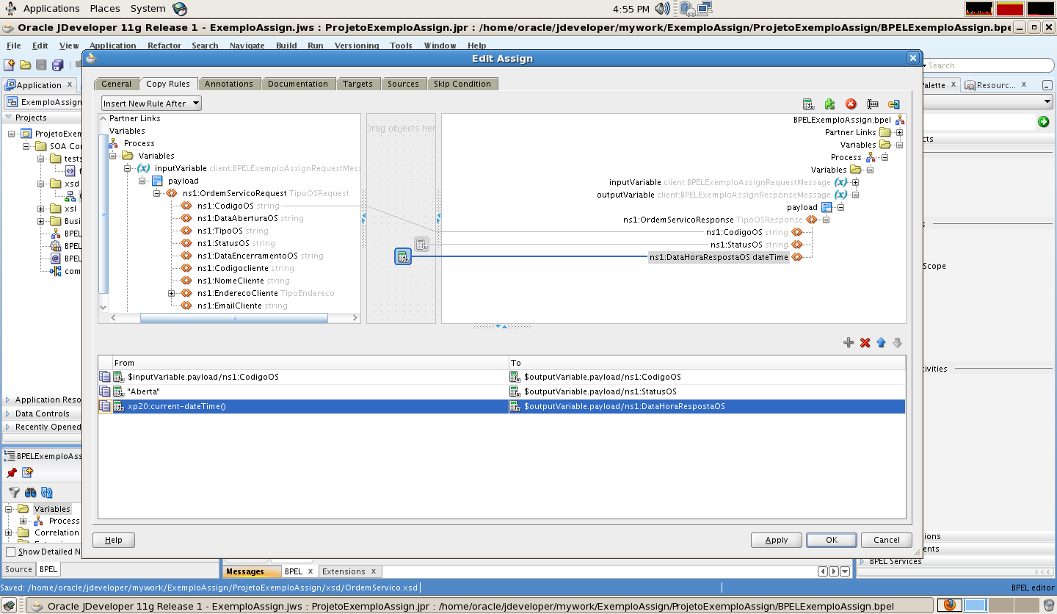Screen dimensions: 1057x614
Task: Open the Sources tab
Action: [403, 84]
